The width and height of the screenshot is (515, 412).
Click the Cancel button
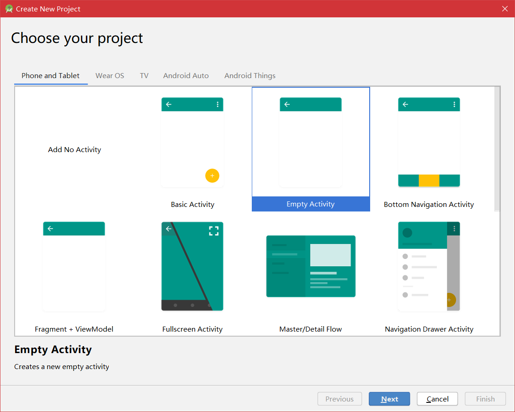[437, 399]
